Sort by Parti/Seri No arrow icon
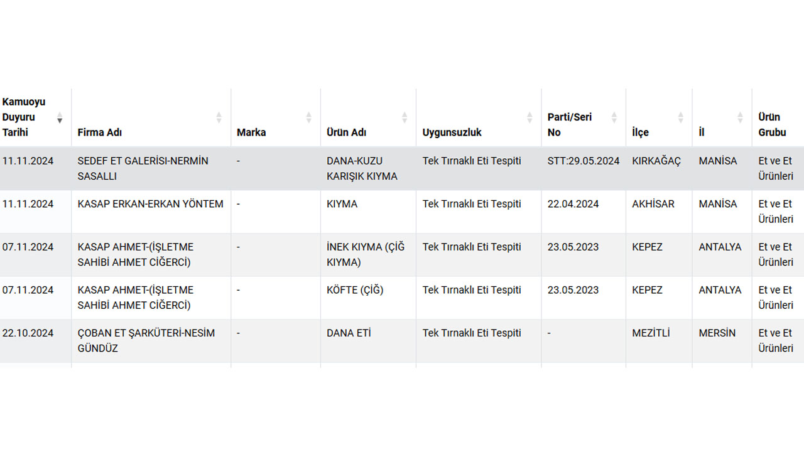Screen dimensions: 804x452 pyautogui.click(x=614, y=117)
